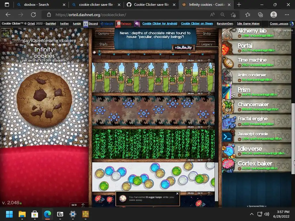Mute button between brick row and clover row

click(191, 60)
